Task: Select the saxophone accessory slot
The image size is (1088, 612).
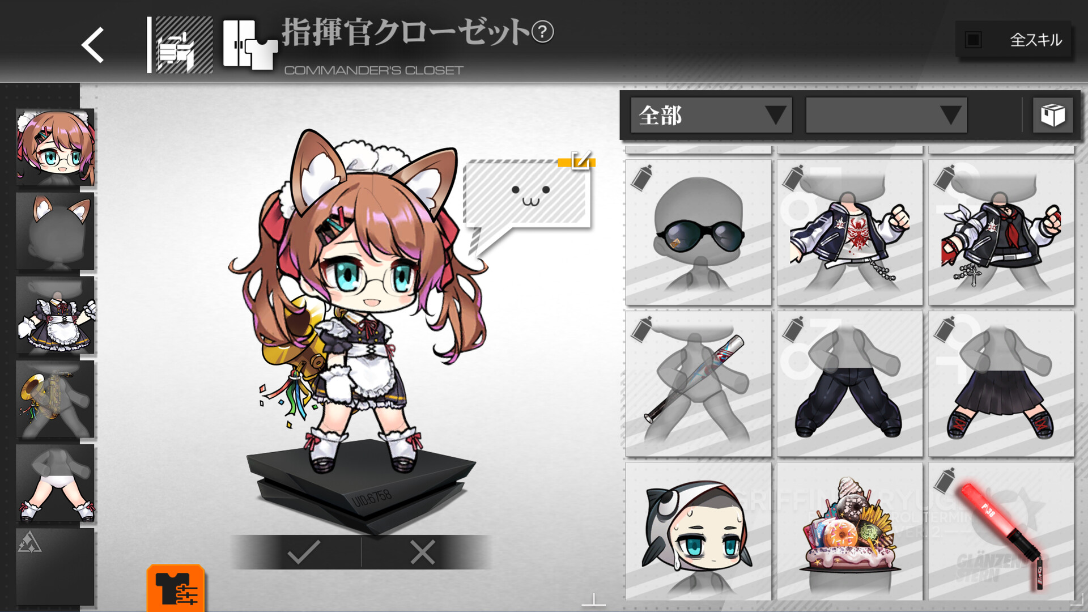Action: 55,399
